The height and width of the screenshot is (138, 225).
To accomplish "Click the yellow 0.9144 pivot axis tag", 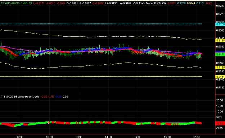I will point(220,77).
